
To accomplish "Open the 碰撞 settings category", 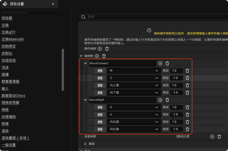I will point(5,75).
